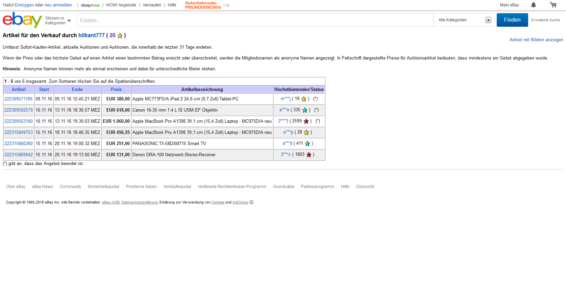
Task: Click seller feedback score 20
Action: pyautogui.click(x=113, y=35)
